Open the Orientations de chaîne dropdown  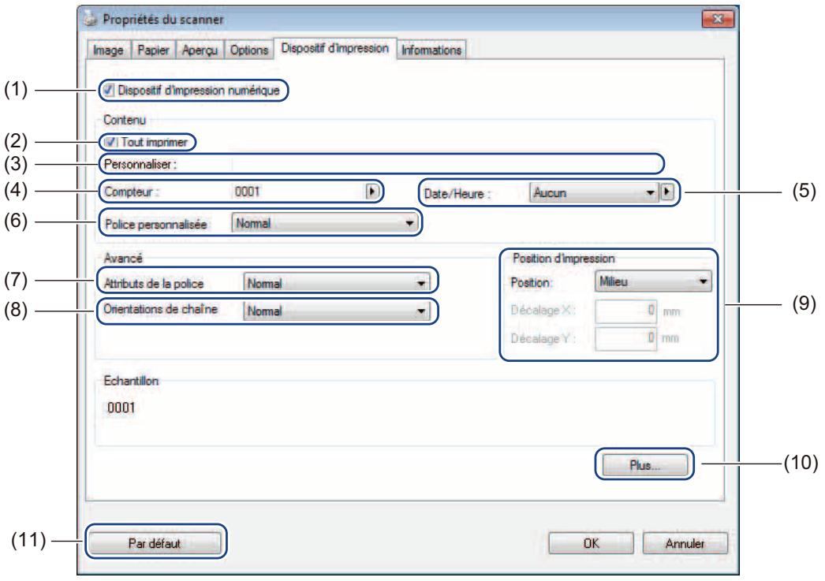click(336, 311)
